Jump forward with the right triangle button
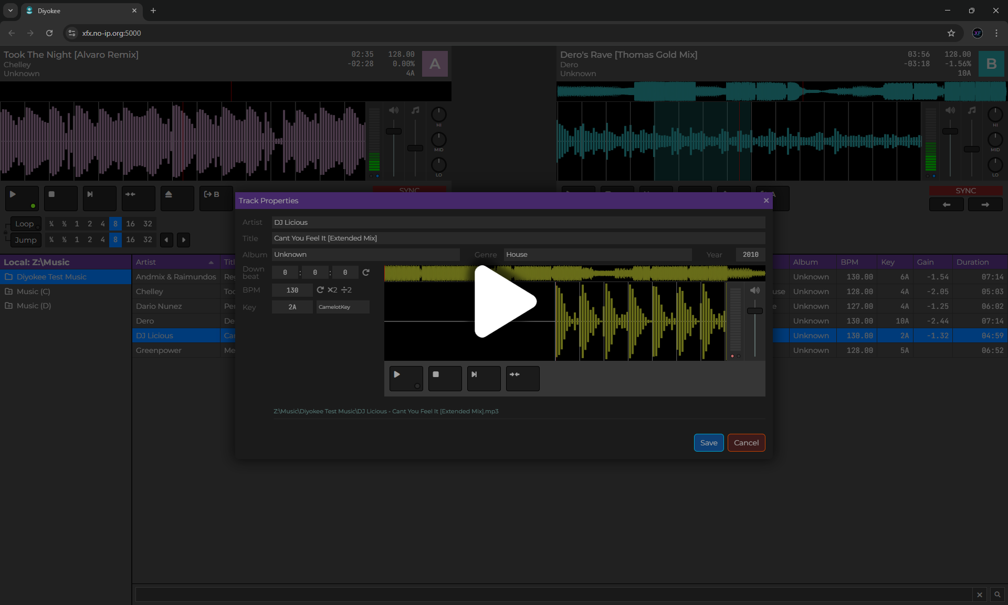Image resolution: width=1008 pixels, height=605 pixels. [x=183, y=240]
